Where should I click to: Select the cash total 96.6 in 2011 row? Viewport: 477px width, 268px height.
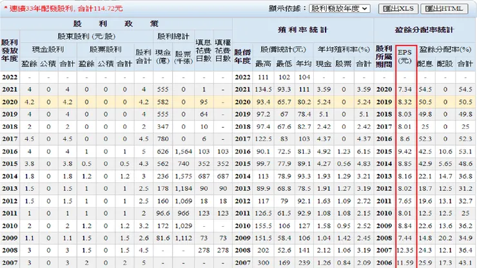pyautogui.click(x=162, y=213)
